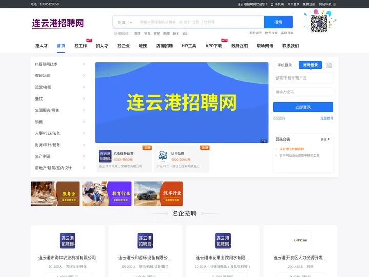Expand 销售 category arrow

(x=84, y=122)
